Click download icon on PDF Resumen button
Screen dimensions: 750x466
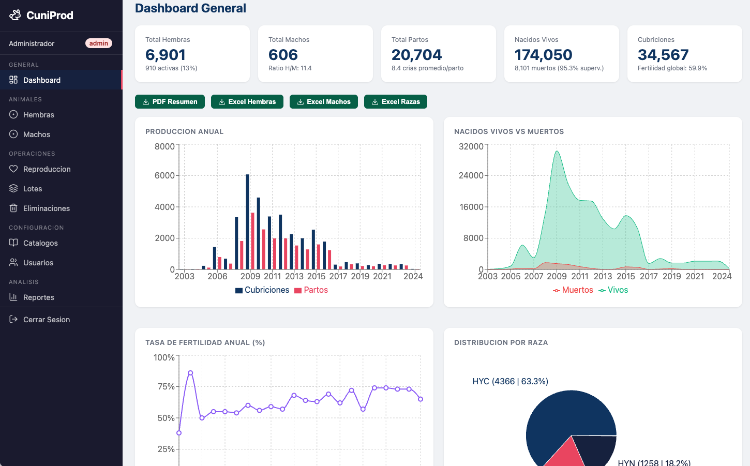(146, 102)
